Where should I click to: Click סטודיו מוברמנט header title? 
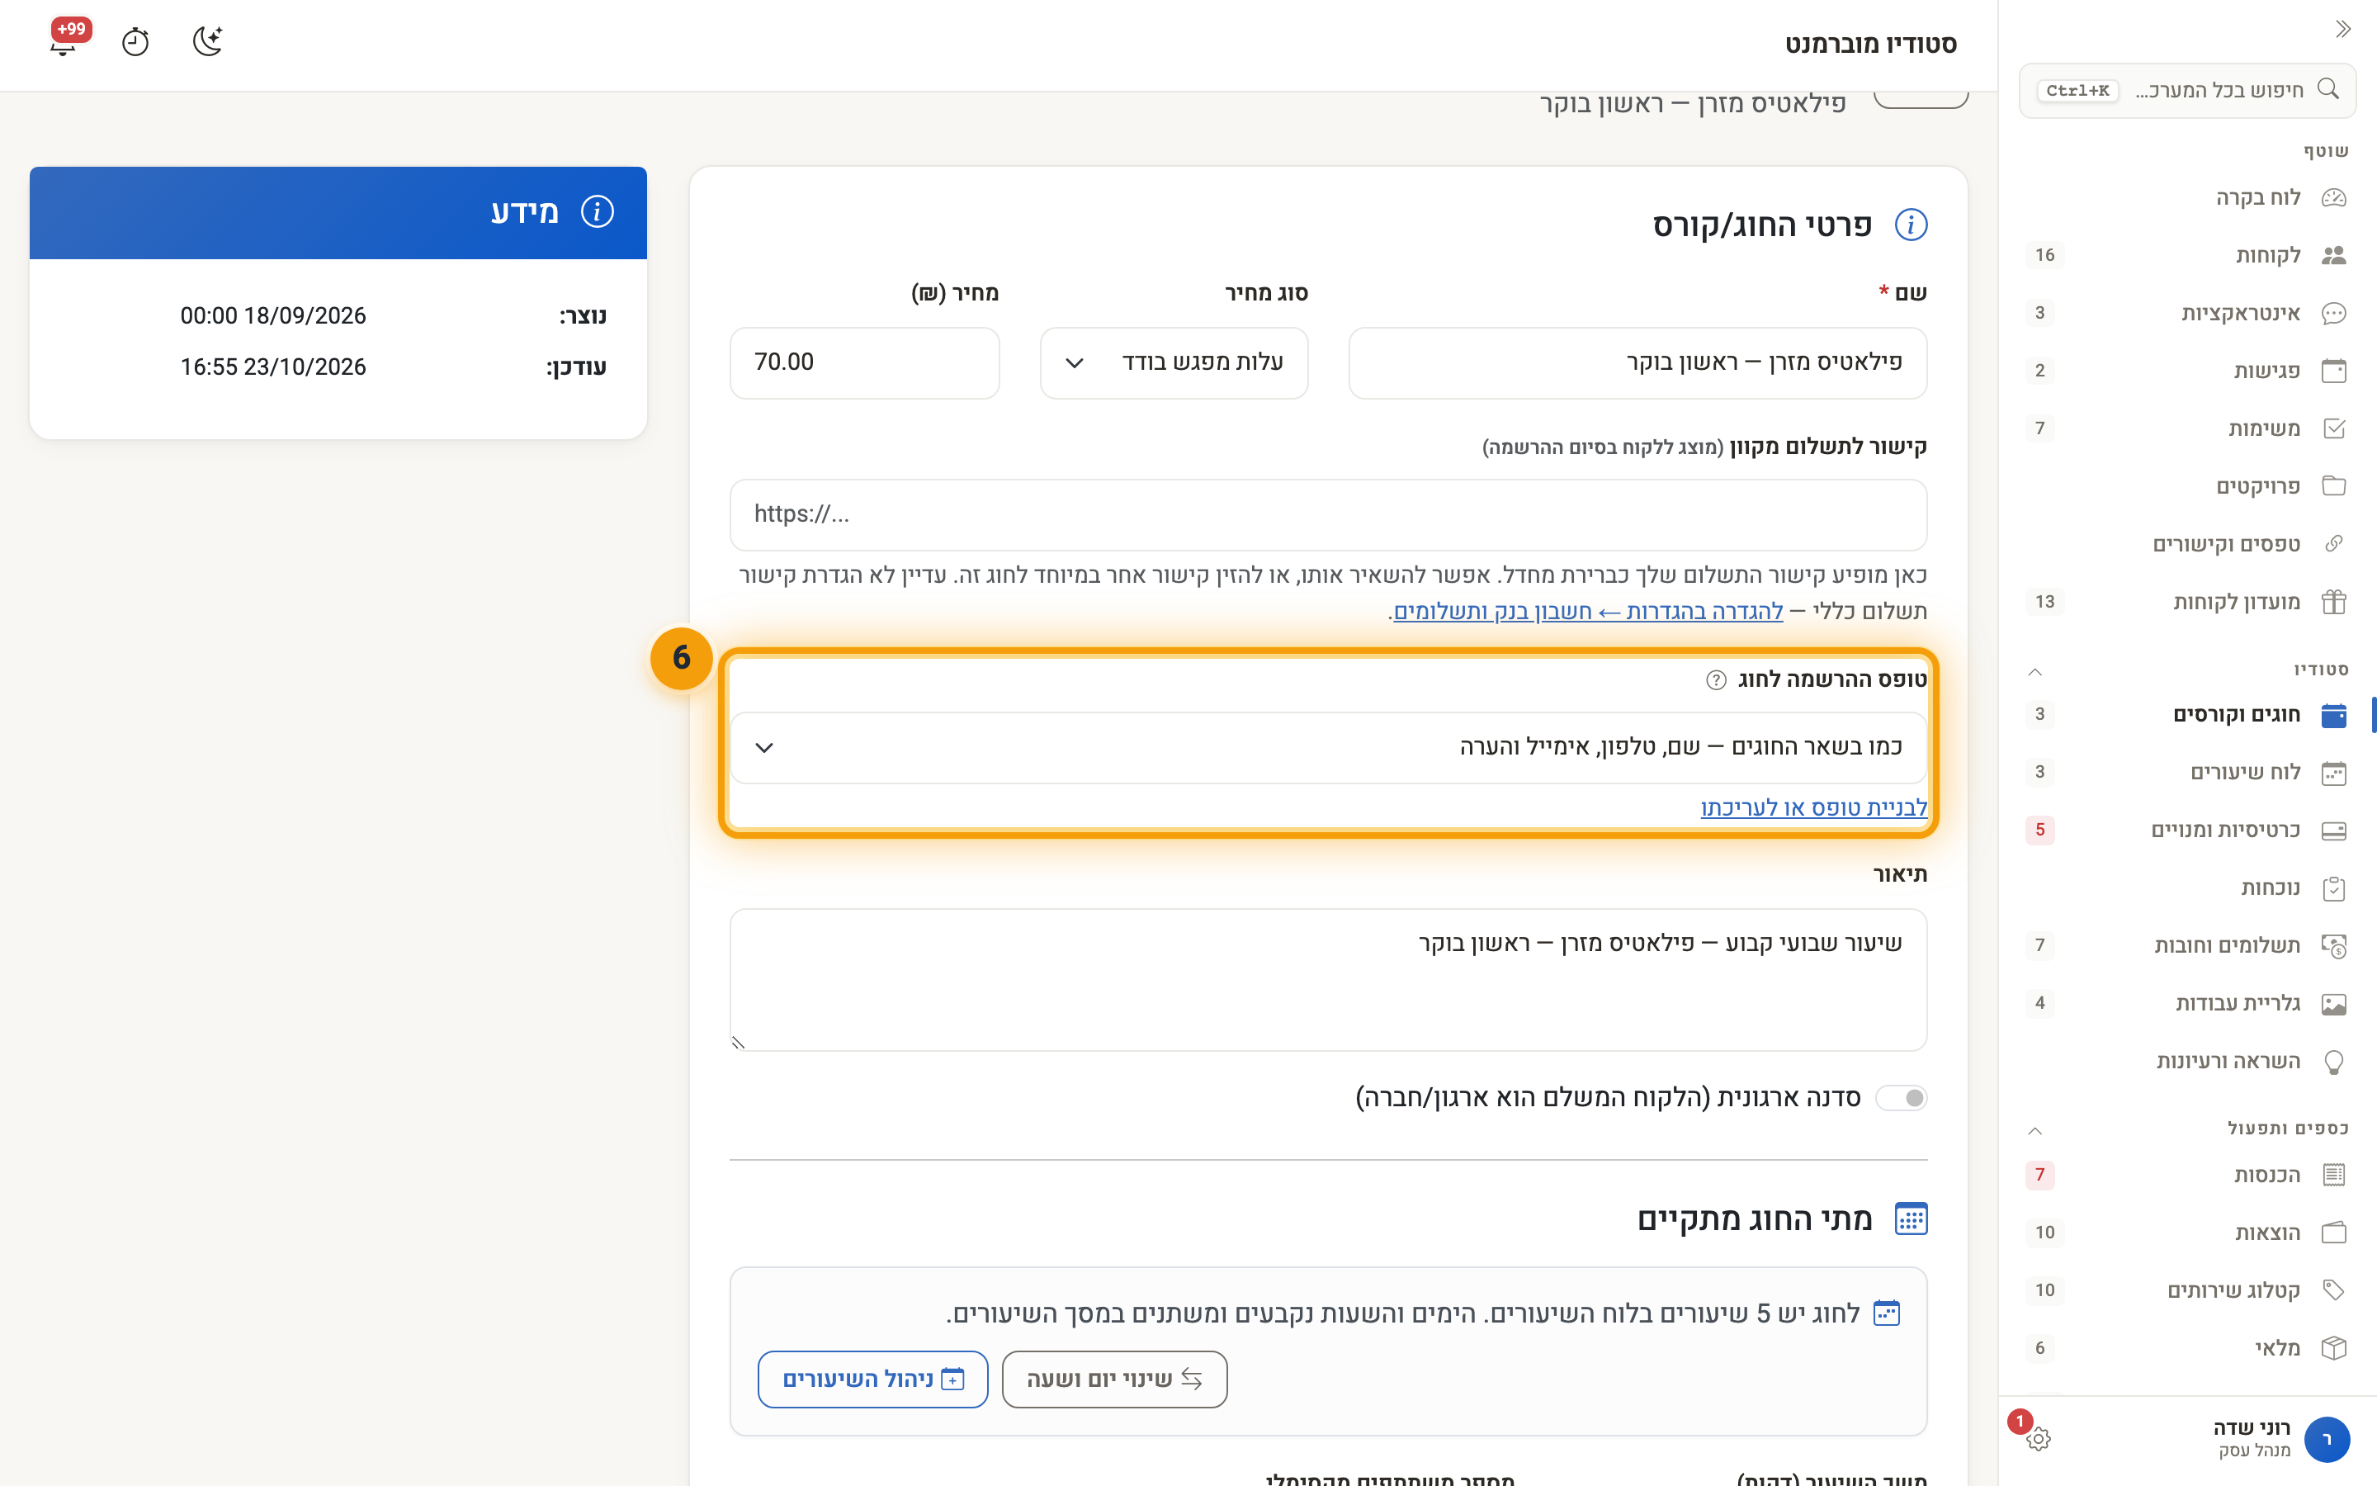pyautogui.click(x=1870, y=45)
